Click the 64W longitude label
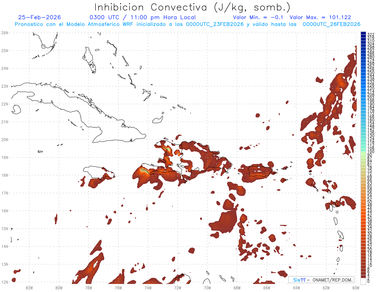Image resolution: width=378 pixels, height=292 pixels. pos(296,287)
